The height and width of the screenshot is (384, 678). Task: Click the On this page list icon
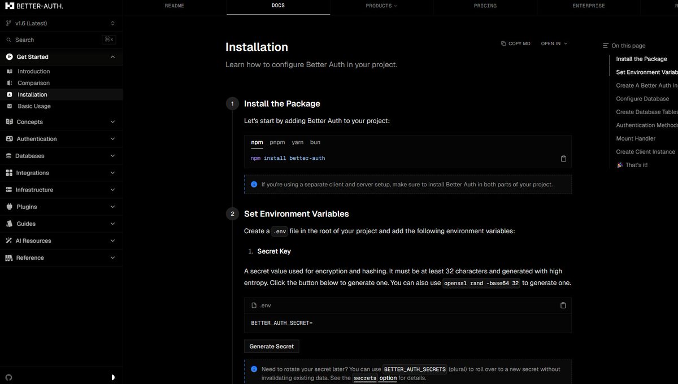[x=606, y=46]
